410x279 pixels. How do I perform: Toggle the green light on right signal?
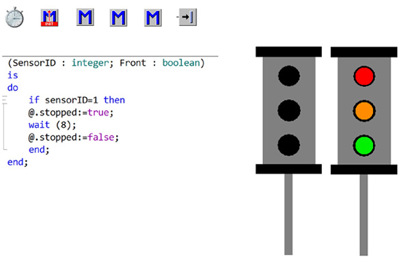pos(364,144)
